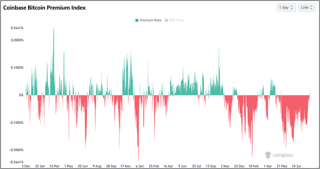Click the 25 Feb x-axis date
The height and width of the screenshot is (169, 320).
coord(154,166)
